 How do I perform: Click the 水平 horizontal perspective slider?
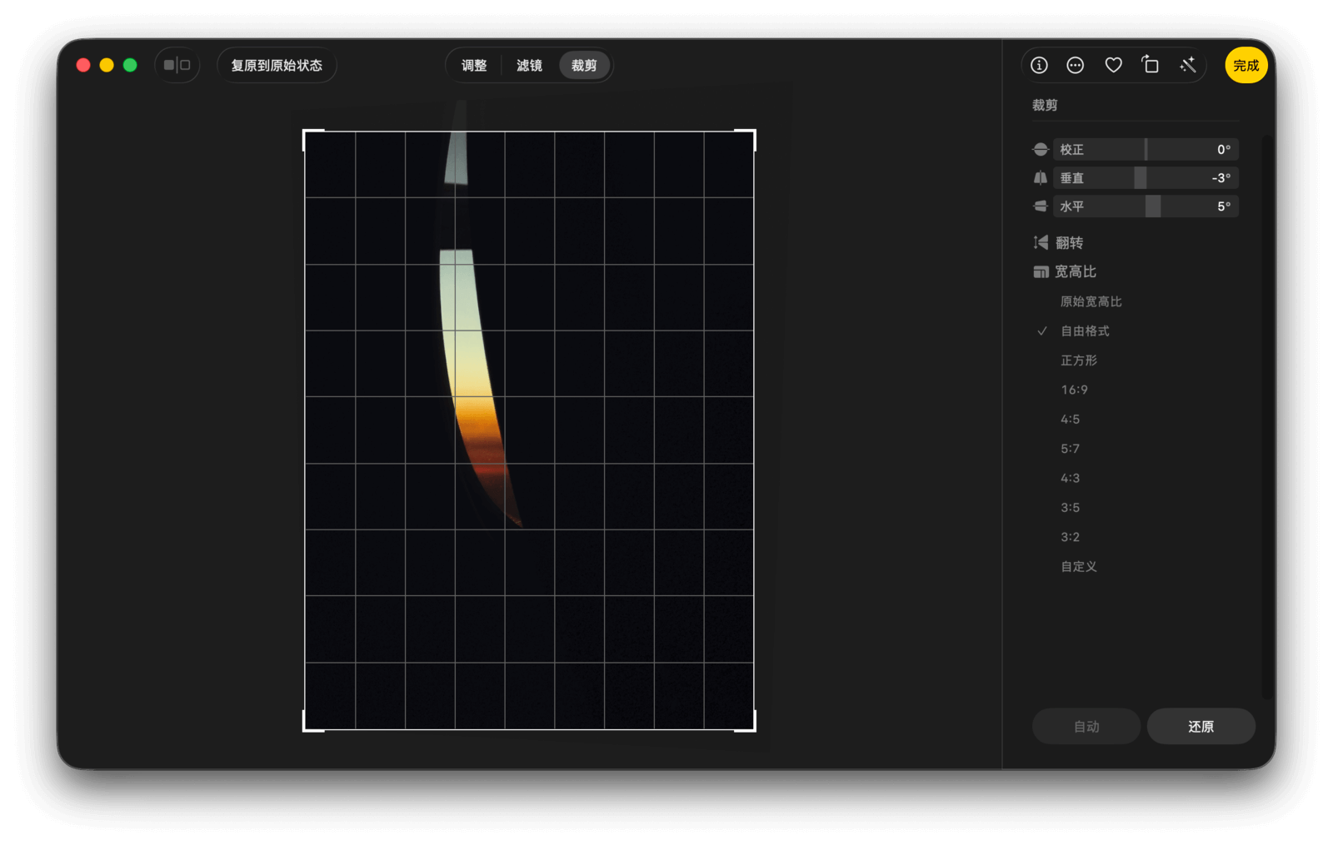1146,206
